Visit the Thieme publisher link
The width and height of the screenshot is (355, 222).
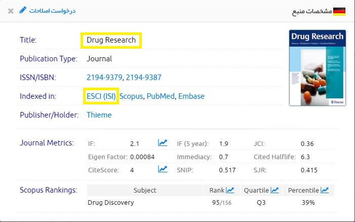point(99,115)
